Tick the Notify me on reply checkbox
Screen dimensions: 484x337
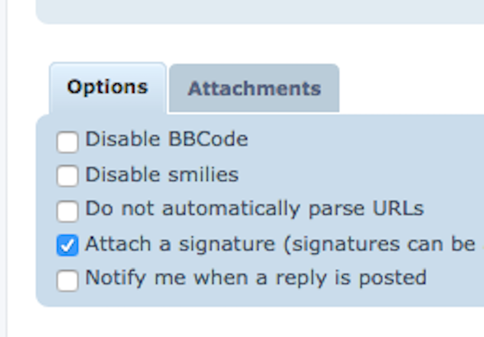pyautogui.click(x=67, y=280)
